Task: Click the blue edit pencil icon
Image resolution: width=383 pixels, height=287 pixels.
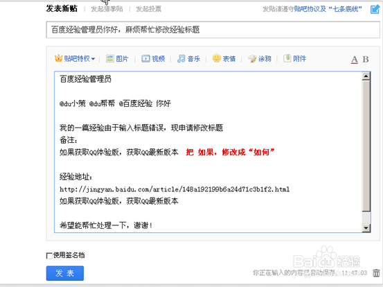Action: coord(375,9)
